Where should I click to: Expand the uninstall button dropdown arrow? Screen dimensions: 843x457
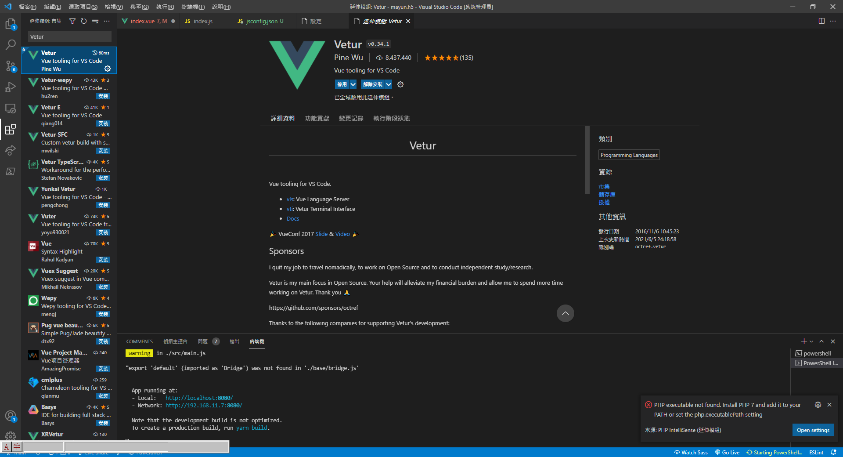click(x=389, y=84)
